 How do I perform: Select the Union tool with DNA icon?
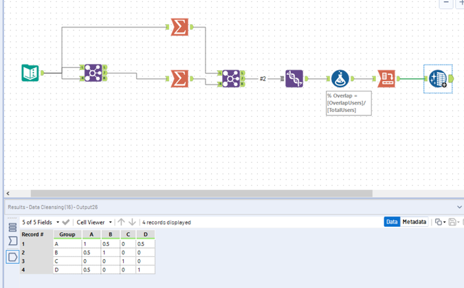click(294, 78)
